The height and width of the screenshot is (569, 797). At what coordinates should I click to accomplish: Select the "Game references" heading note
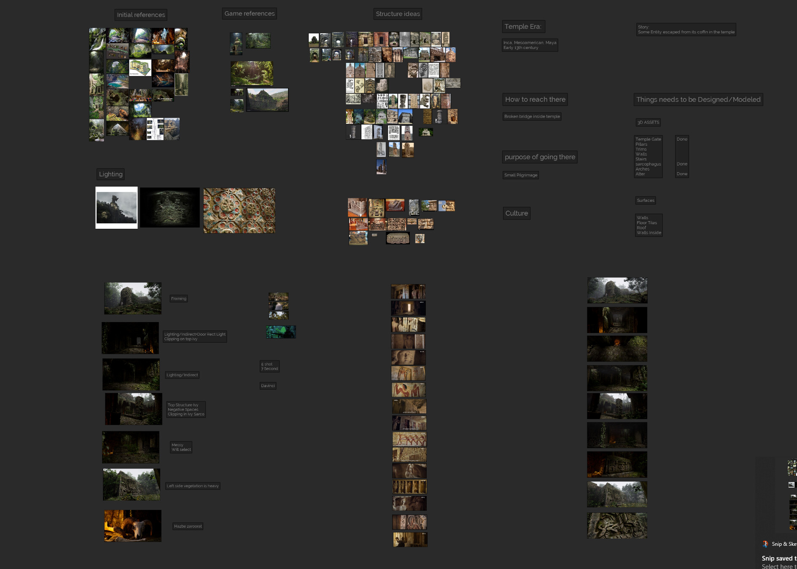249,14
